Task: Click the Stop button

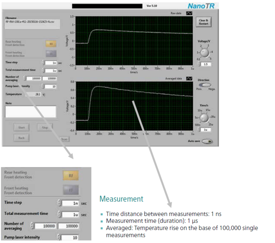Action: coord(45,128)
